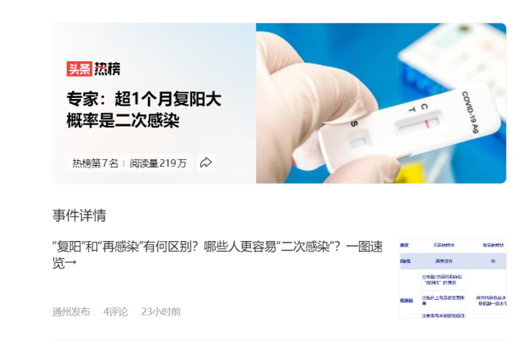
Task: Click the 热榜 logo text
Action: pos(107,69)
